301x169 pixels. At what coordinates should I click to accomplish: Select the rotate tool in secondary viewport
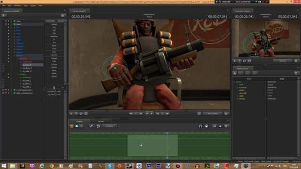coord(245,61)
